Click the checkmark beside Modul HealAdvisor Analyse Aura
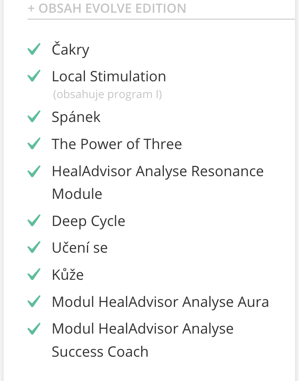The width and height of the screenshot is (299, 381). coord(34,301)
